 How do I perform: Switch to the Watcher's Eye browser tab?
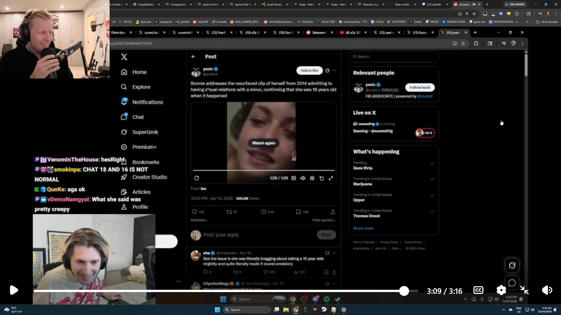pyautogui.click(x=370, y=4)
